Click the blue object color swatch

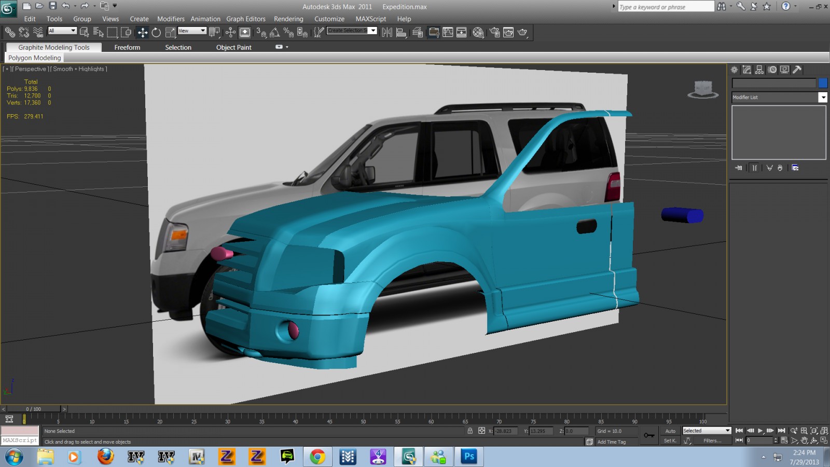823,83
